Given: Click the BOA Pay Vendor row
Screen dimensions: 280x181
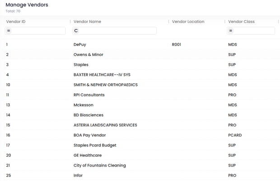Looking at the screenshot, I should click(x=91, y=135).
